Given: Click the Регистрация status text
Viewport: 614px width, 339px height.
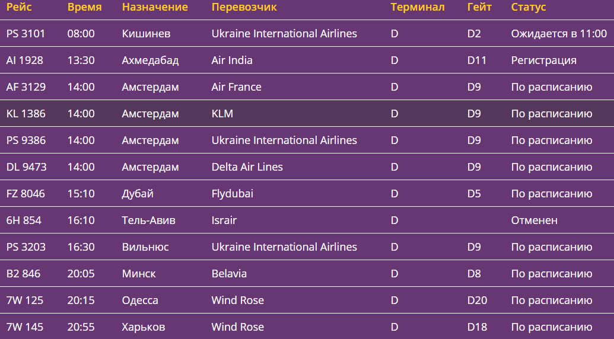Looking at the screenshot, I should 543,60.
